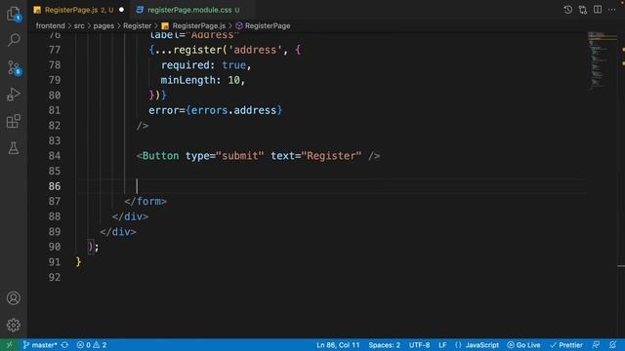The width and height of the screenshot is (625, 351).
Task: Open the More Actions ellipsis menu
Action: click(x=612, y=10)
